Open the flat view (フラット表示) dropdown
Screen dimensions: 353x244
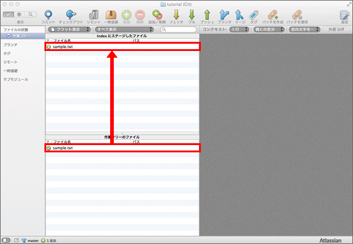click(69, 29)
